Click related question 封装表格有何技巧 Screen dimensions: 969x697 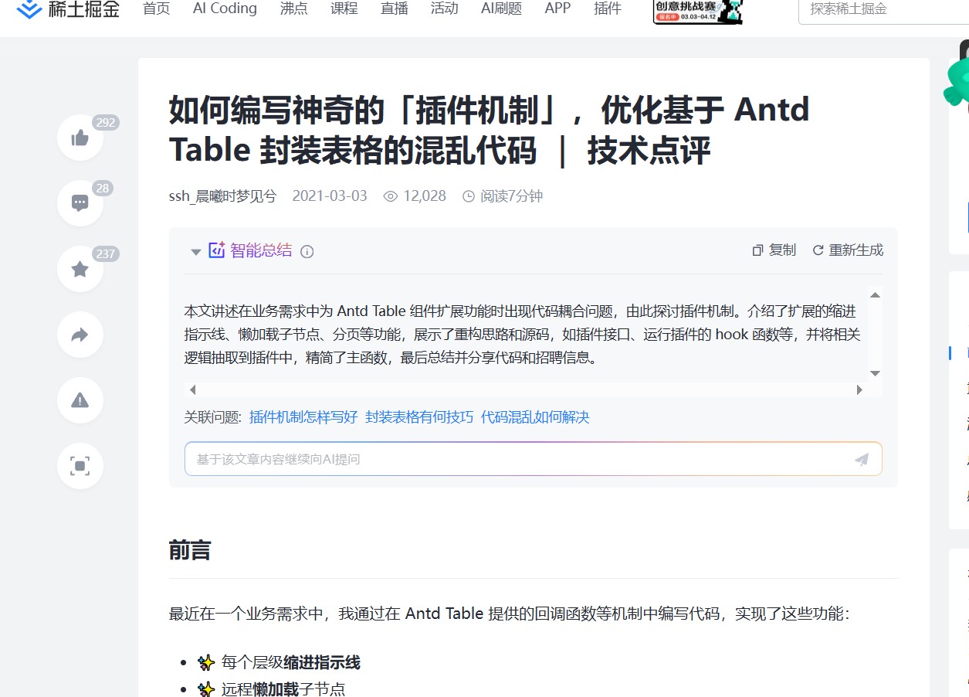click(419, 417)
